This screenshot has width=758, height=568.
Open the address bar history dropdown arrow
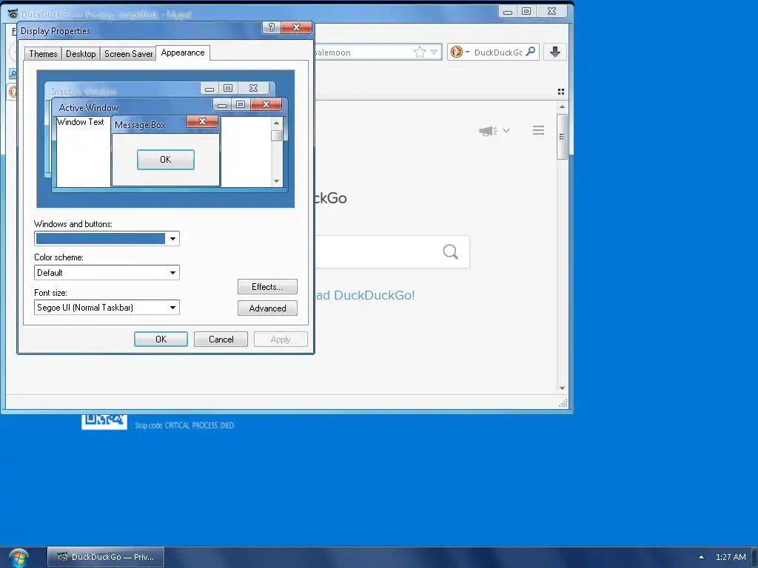tap(434, 53)
